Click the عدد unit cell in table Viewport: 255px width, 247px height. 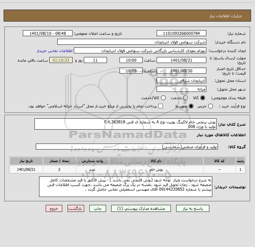pos(92,169)
